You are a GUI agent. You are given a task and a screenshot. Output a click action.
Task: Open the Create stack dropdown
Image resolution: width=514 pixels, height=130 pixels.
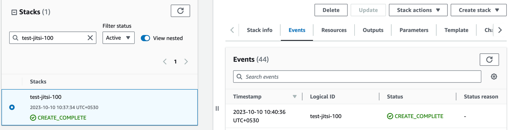(479, 10)
